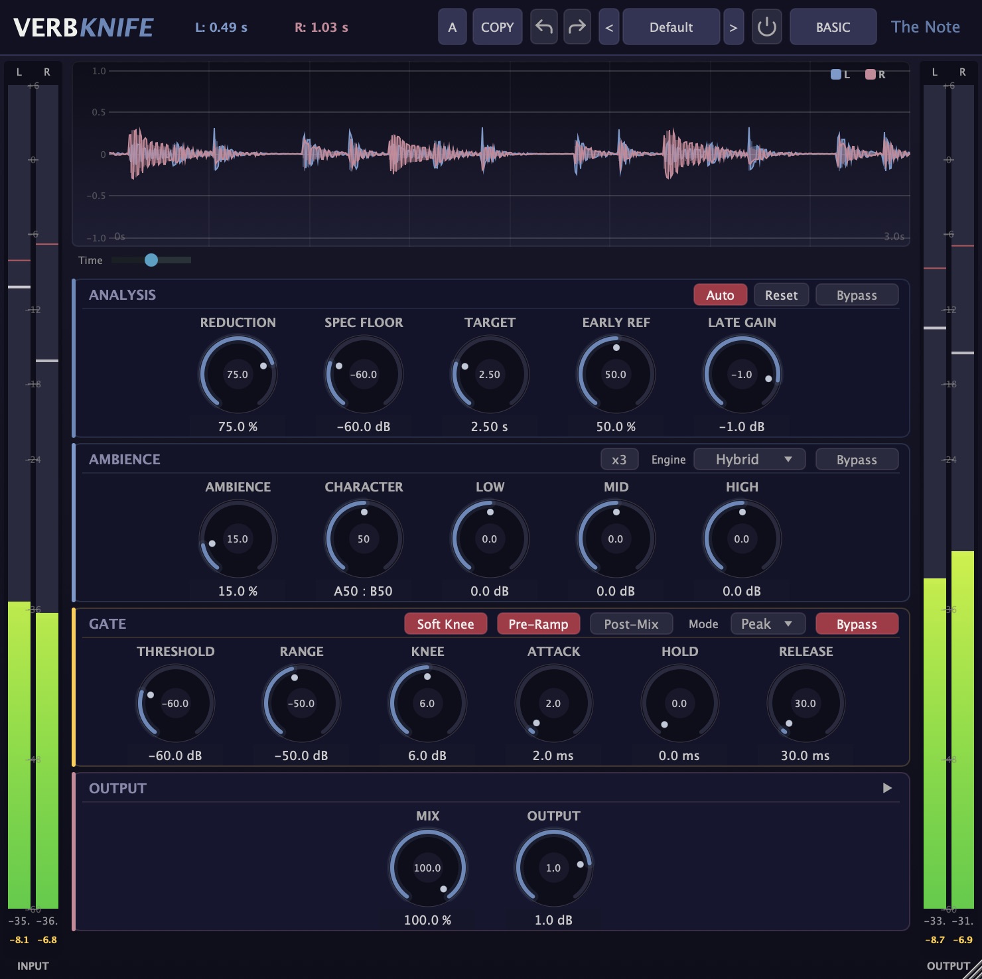Viewport: 982px width, 979px height.
Task: Toggle the L channel legend swatch
Action: coord(836,74)
